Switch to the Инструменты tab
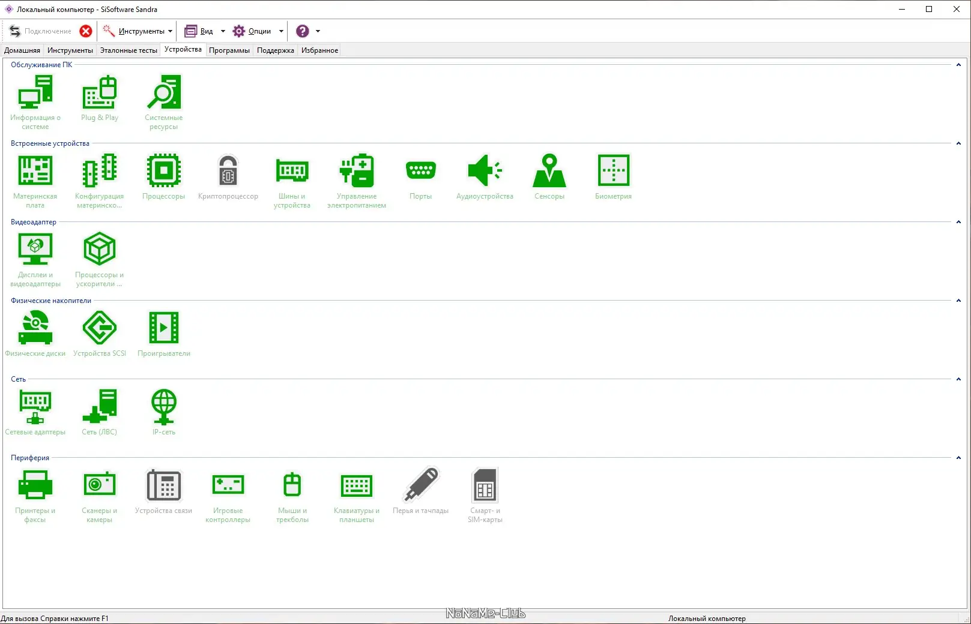971x624 pixels. tap(70, 50)
